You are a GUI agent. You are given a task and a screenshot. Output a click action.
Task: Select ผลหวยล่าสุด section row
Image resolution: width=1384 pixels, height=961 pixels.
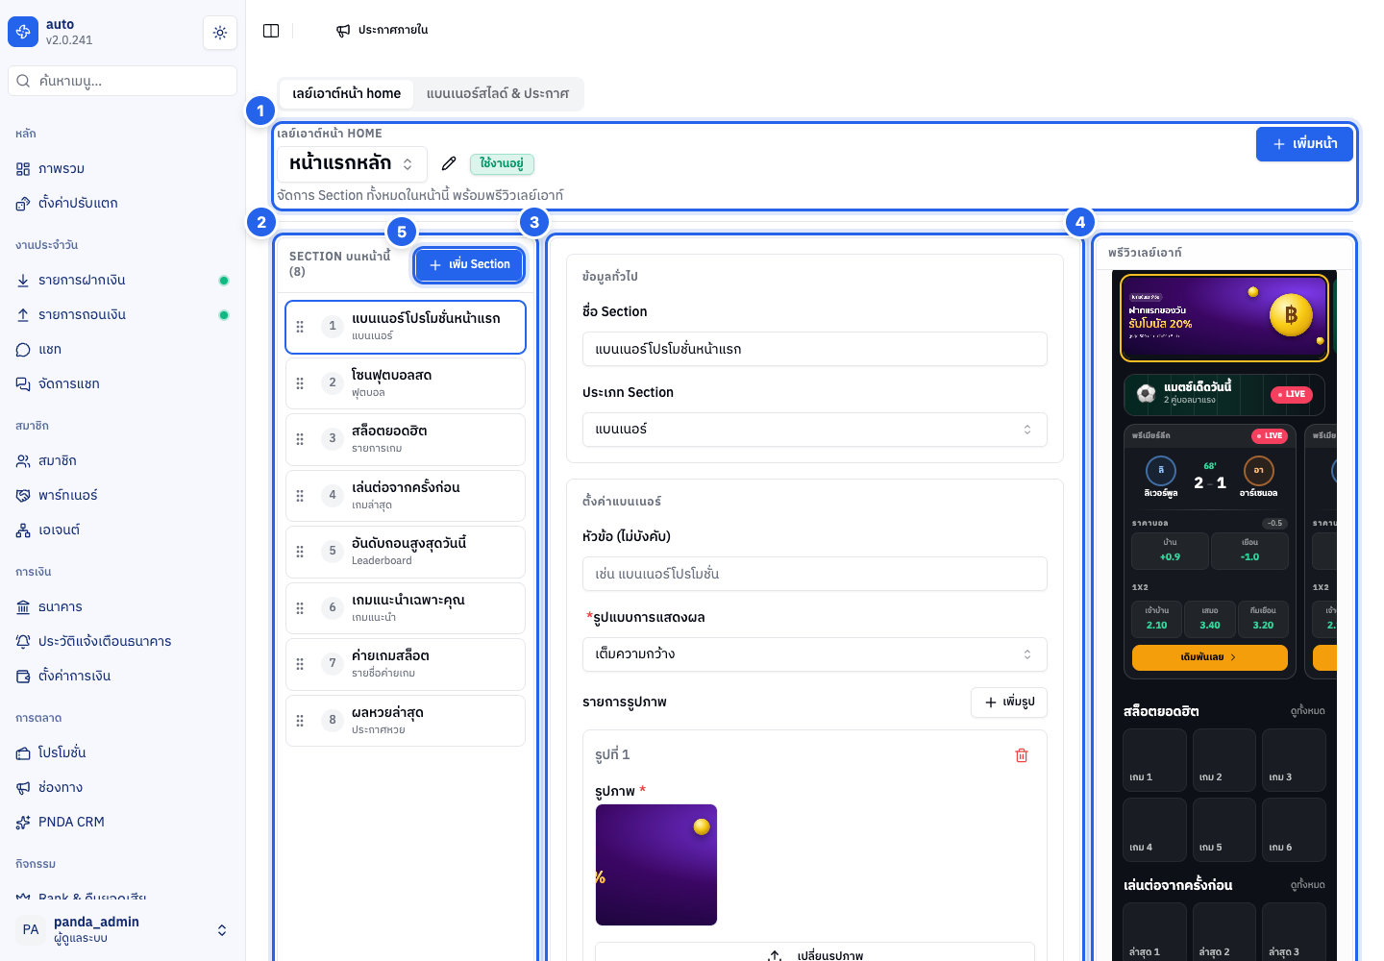click(406, 721)
